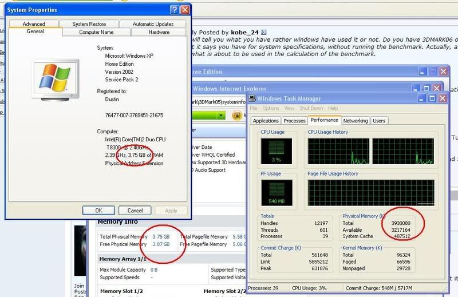Minimize the Free Edition window

tap(423, 72)
